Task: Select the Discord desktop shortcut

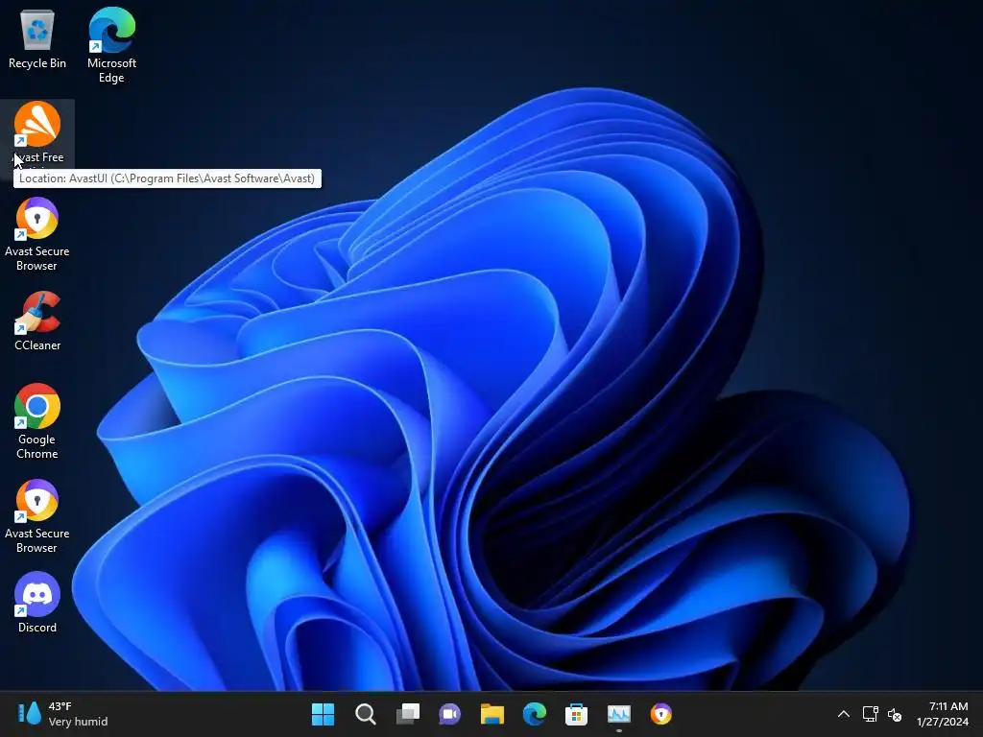Action: pos(37,603)
